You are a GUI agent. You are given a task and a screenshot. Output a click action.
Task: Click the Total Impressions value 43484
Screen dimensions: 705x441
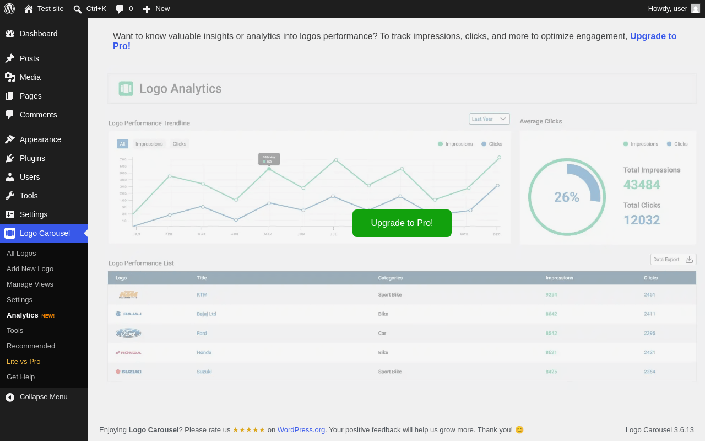pyautogui.click(x=642, y=185)
